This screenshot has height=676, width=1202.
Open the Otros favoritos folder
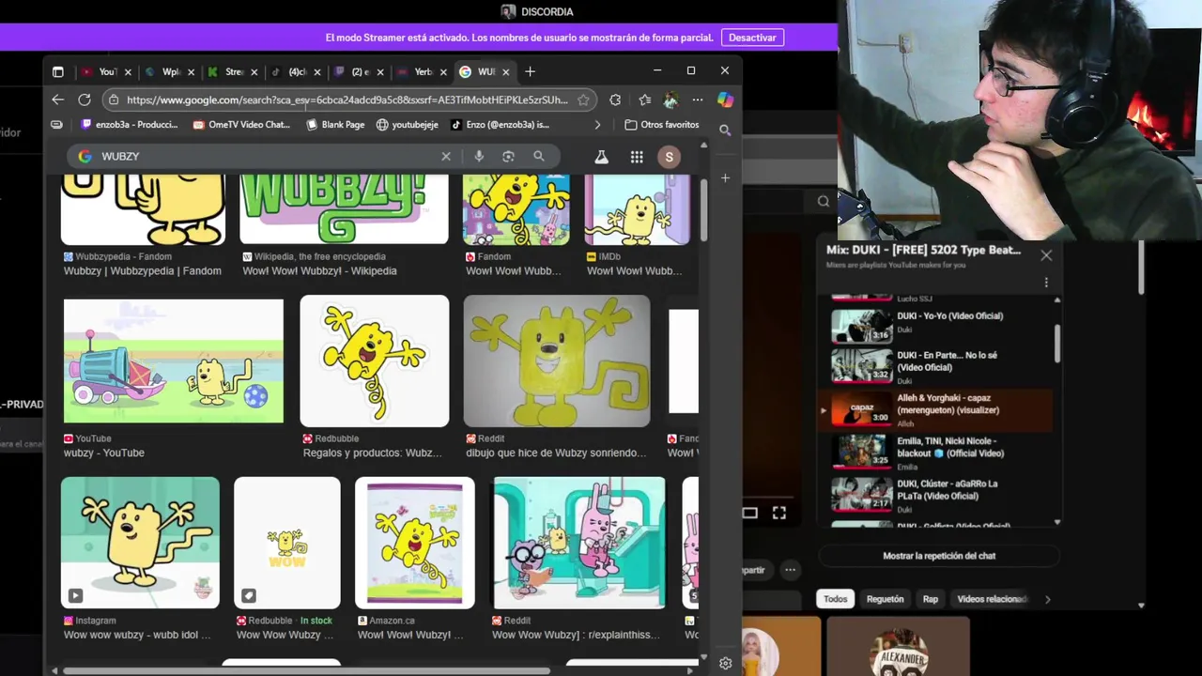tap(661, 124)
